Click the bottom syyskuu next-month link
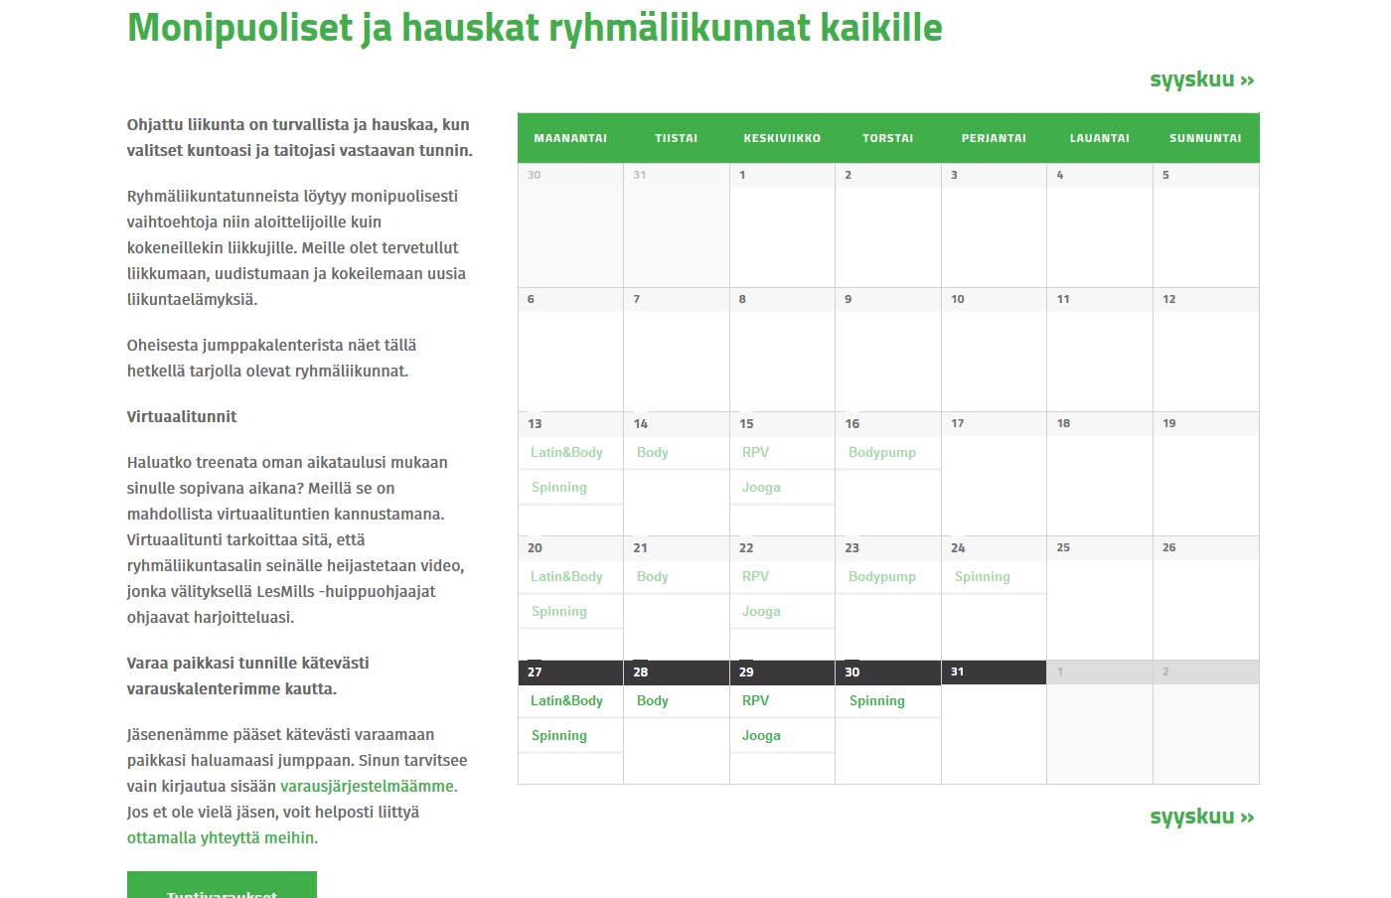Image resolution: width=1391 pixels, height=898 pixels. pos(1201,817)
